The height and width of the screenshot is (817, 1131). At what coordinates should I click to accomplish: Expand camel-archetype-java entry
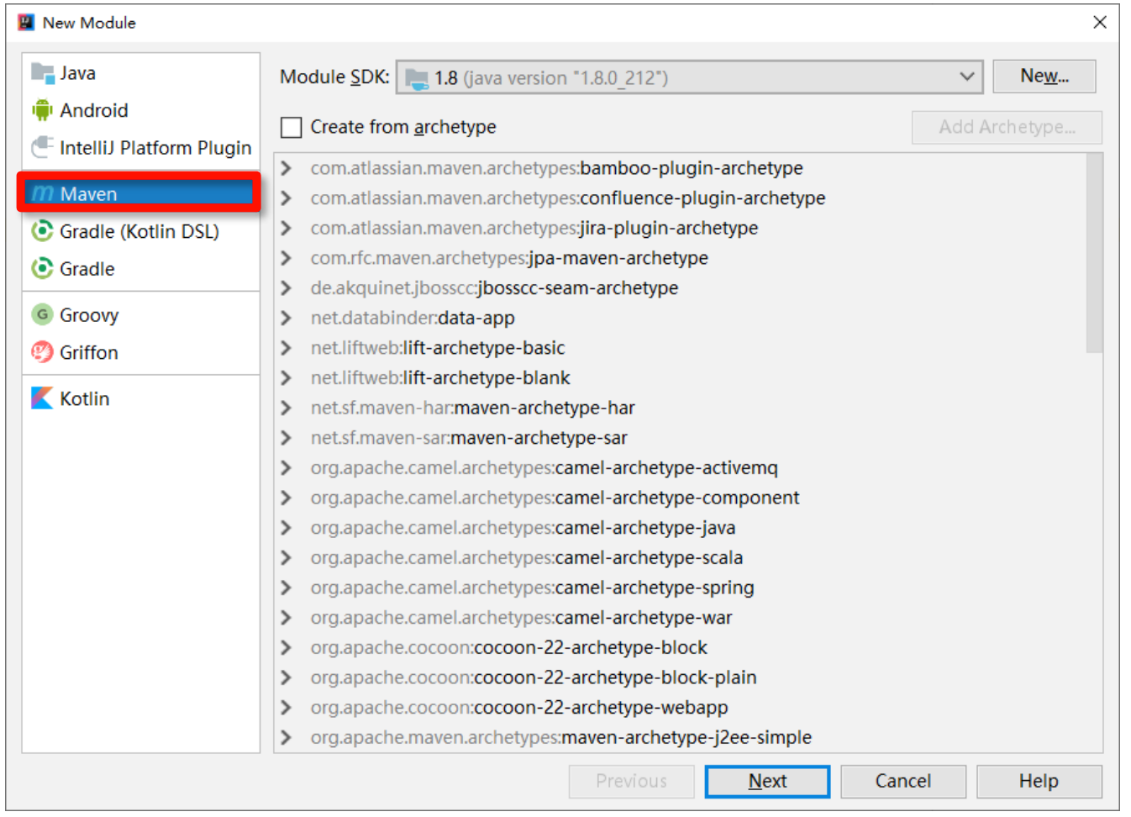287,528
